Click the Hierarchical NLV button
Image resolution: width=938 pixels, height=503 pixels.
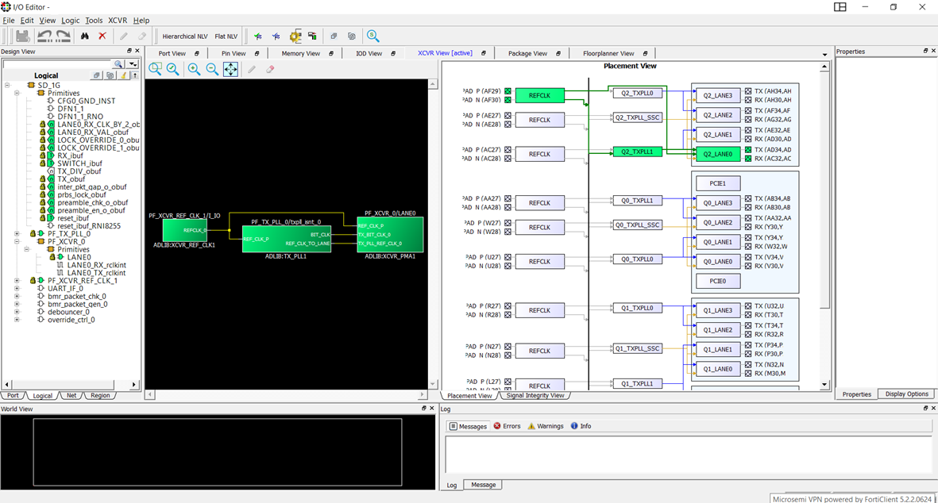coord(185,36)
